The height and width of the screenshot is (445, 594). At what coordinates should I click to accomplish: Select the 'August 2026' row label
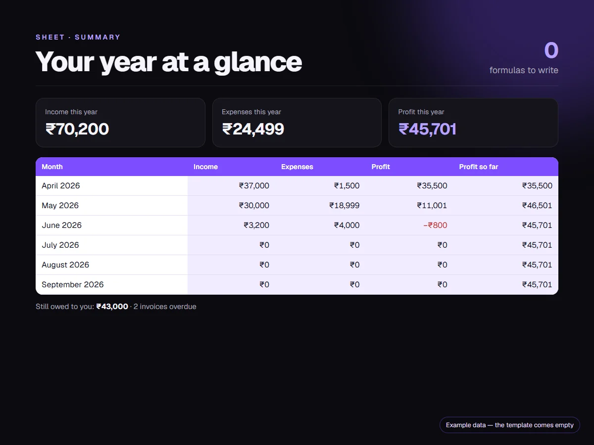tap(65, 265)
